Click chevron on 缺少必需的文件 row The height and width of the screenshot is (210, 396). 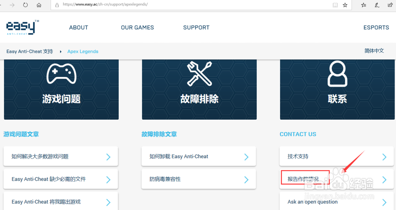(x=109, y=180)
